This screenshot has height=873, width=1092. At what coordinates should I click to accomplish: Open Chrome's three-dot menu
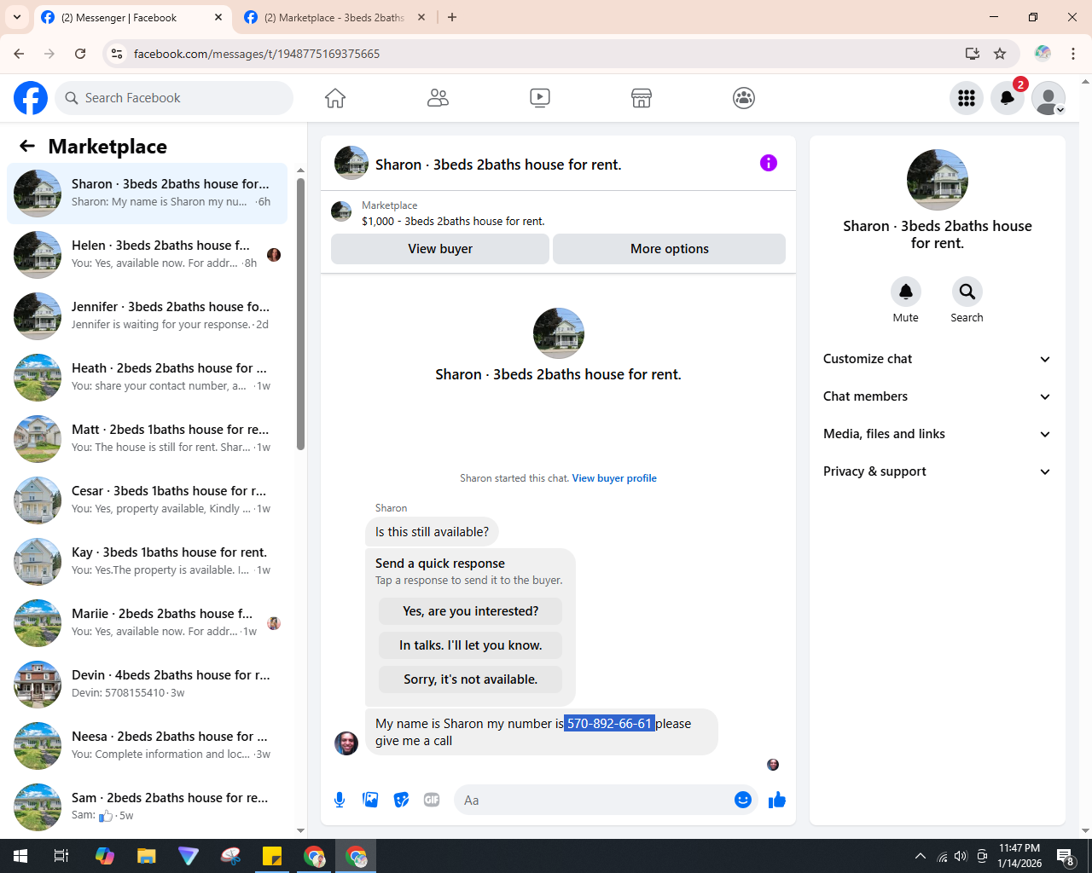1073,54
